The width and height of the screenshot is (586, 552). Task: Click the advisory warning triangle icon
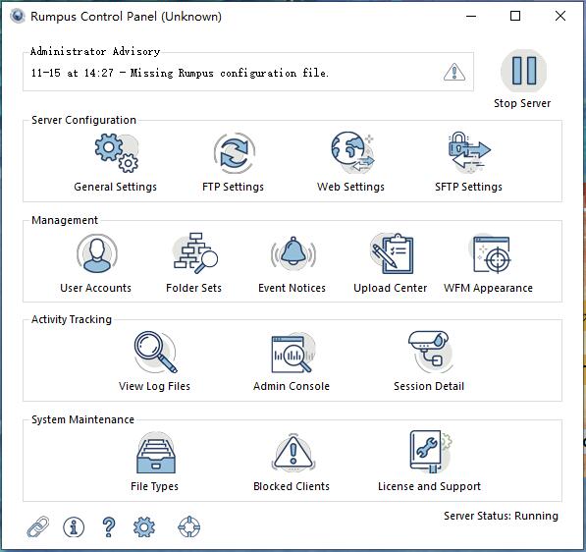454,72
